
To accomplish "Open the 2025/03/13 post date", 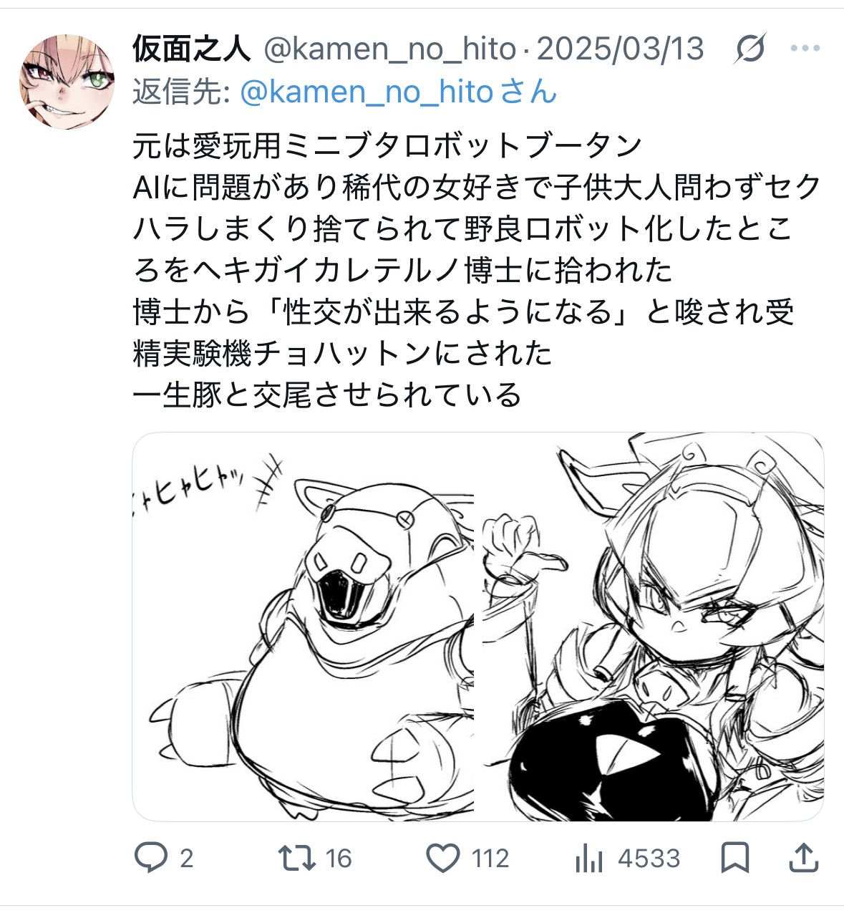I will pyautogui.click(x=620, y=49).
